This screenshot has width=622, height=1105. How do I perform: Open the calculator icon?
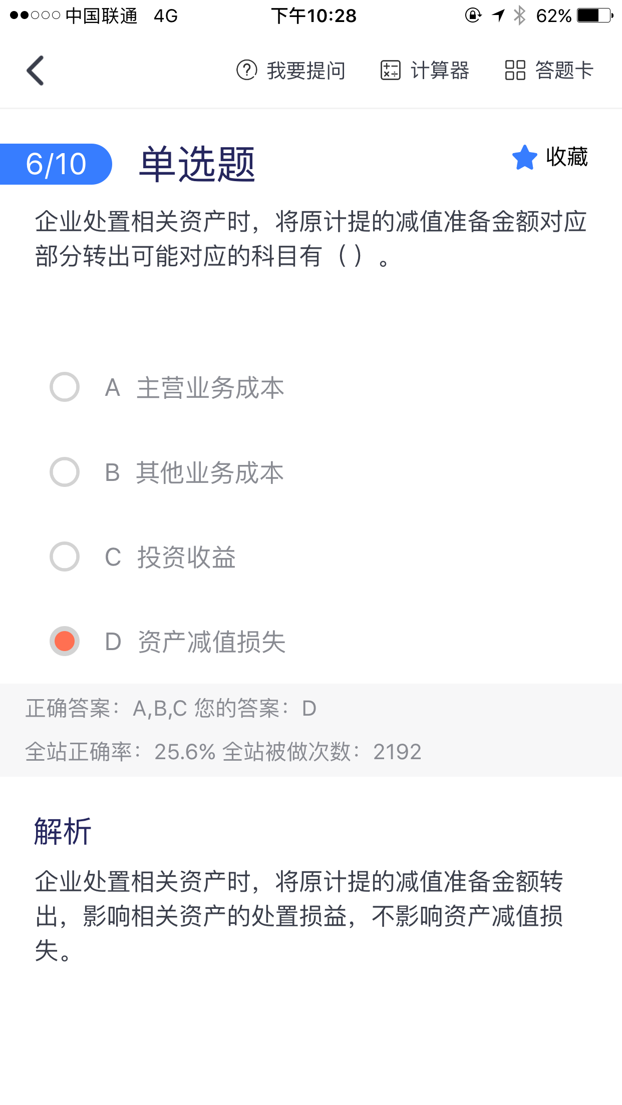coord(390,71)
